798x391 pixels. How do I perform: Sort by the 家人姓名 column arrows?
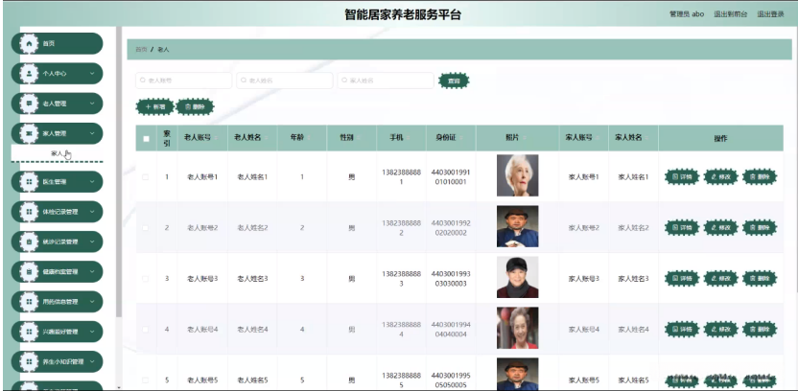click(x=647, y=138)
